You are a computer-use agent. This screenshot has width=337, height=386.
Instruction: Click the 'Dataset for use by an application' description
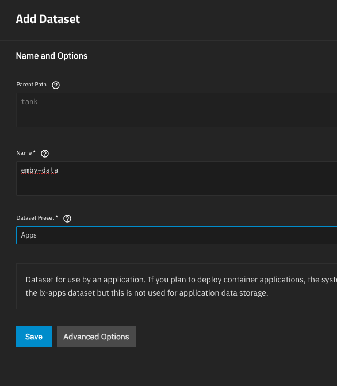pos(181,286)
